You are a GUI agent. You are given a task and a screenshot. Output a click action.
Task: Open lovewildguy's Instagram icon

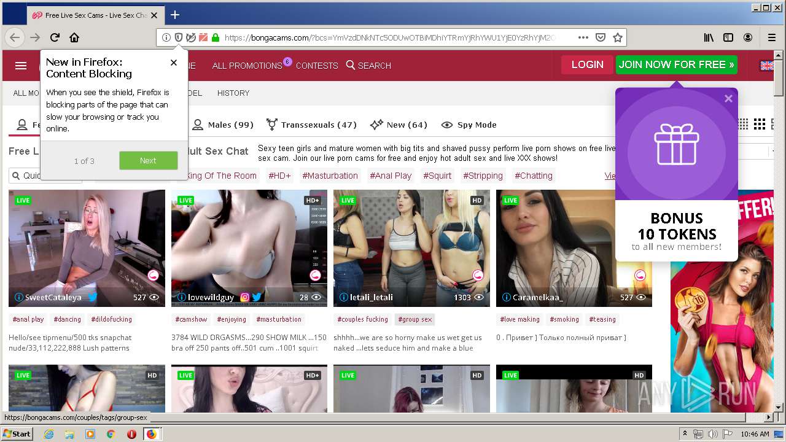coord(244,297)
